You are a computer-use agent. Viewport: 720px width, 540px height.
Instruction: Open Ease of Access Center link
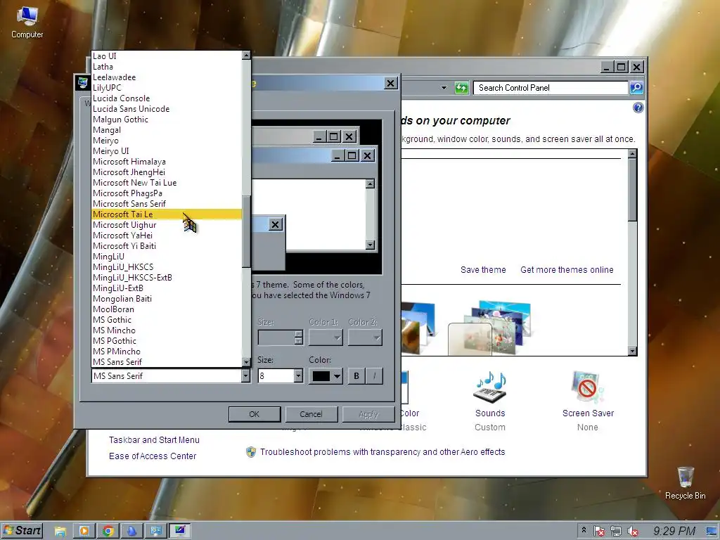coord(153,456)
